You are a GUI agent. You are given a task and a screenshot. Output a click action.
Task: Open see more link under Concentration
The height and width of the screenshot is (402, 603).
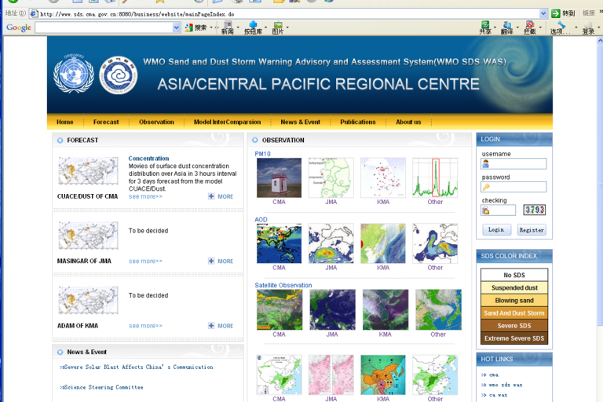point(145,196)
